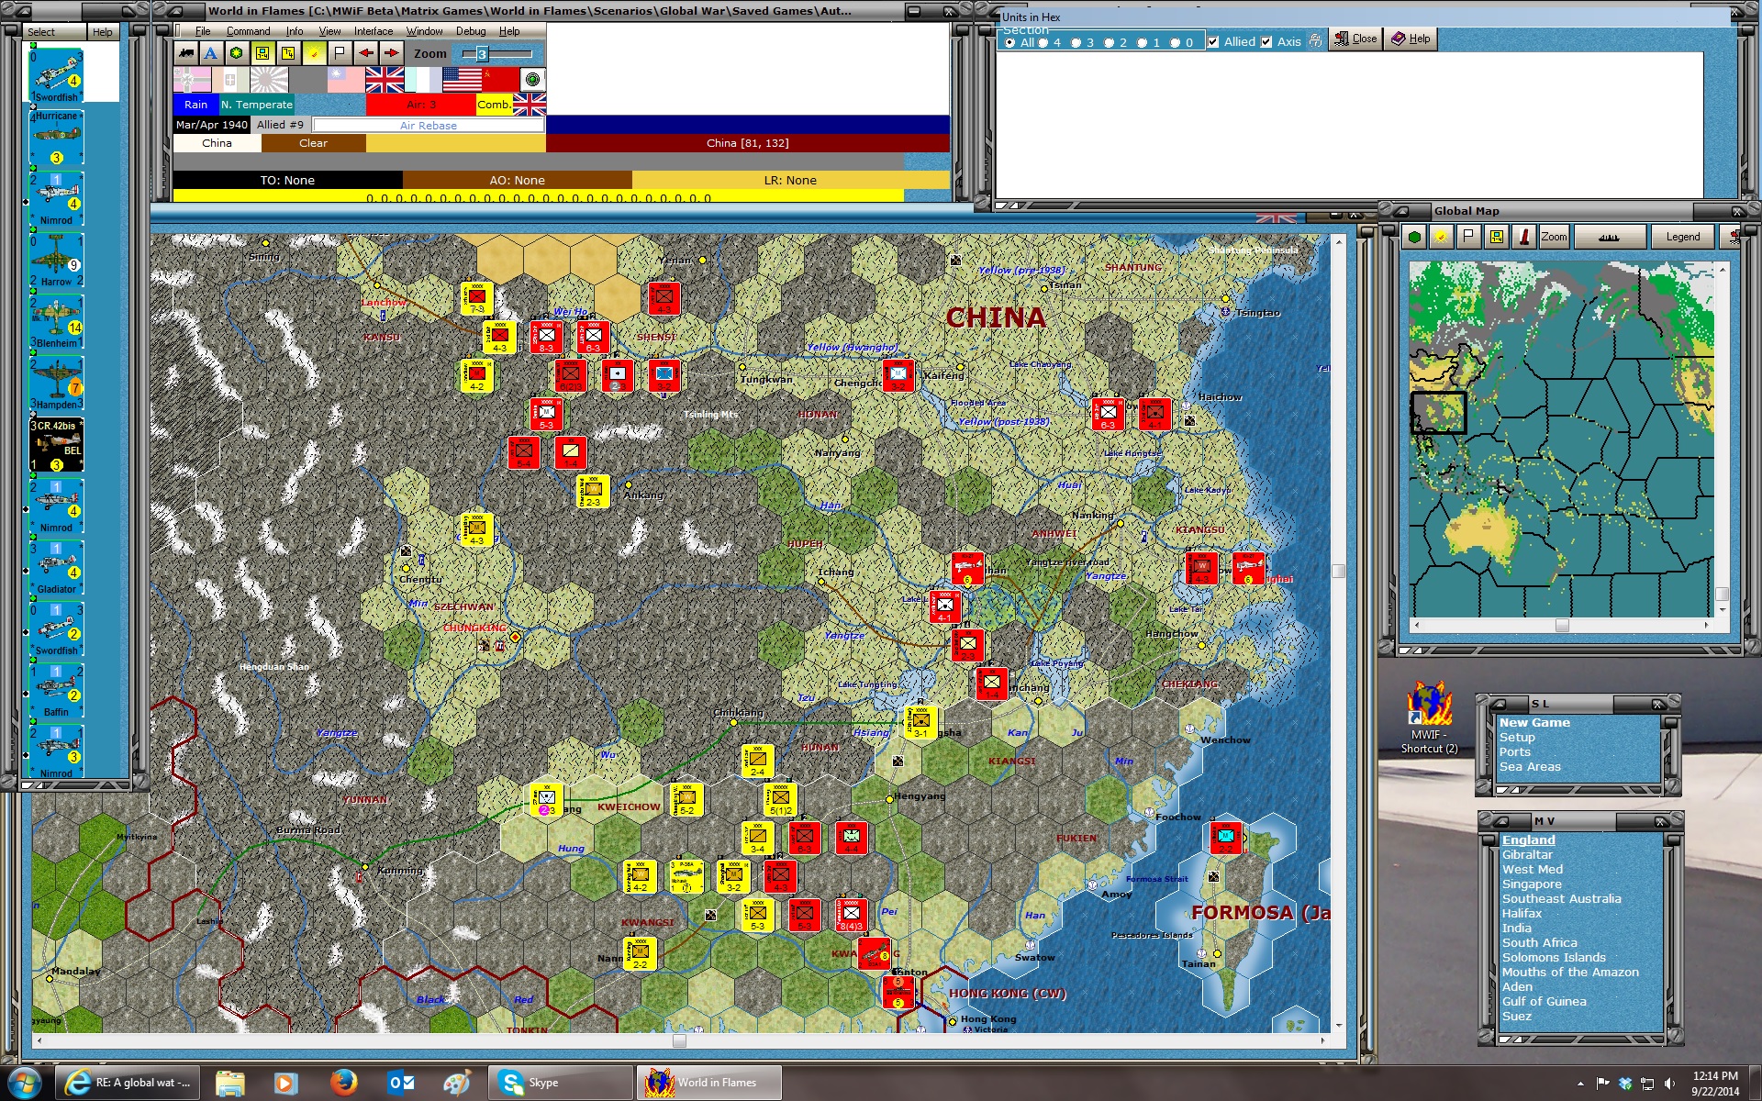Image resolution: width=1762 pixels, height=1101 pixels.
Task: Click the Legend button in the Global Map panel
Action: tap(1682, 237)
